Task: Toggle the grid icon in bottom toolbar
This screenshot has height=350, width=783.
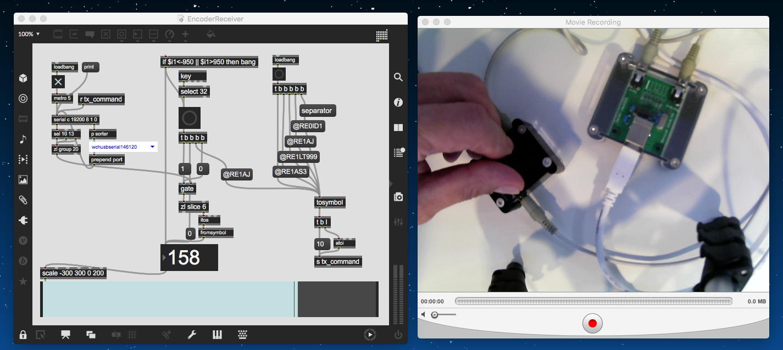Action: click(132, 335)
